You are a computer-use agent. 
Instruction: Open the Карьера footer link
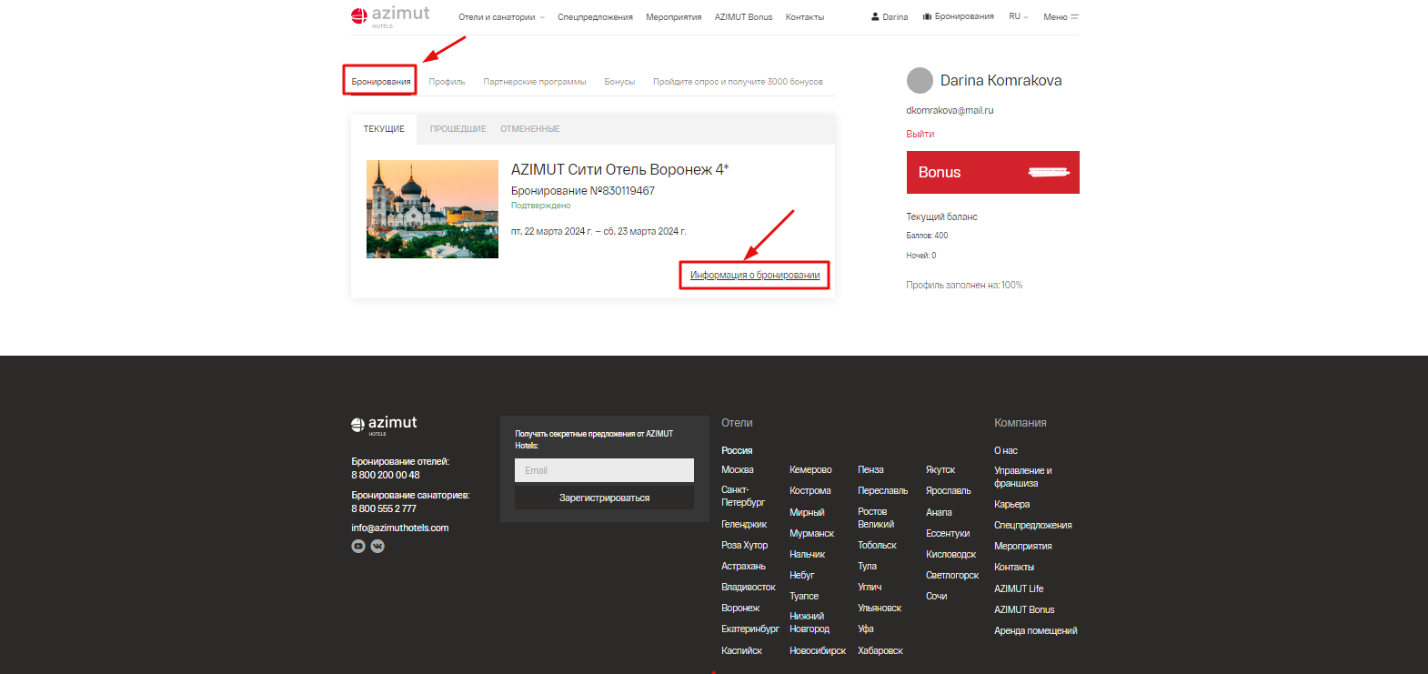[1012, 504]
